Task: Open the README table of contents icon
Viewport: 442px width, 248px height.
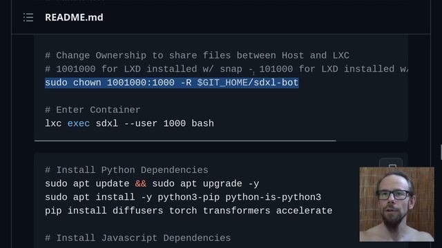Action: click(x=28, y=17)
